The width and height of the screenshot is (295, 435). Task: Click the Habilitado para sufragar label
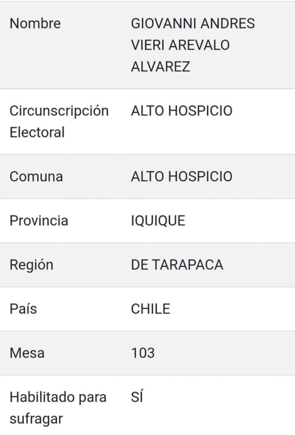click(58, 408)
